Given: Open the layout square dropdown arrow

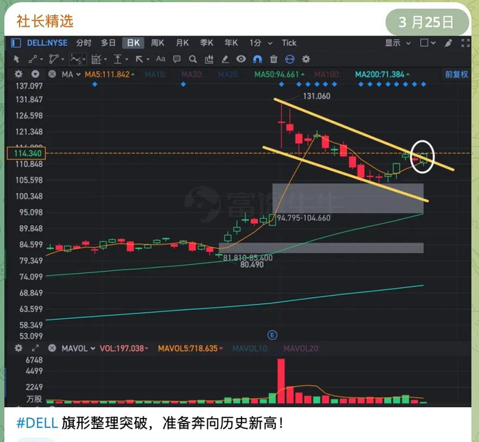Looking at the screenshot, I should (433, 43).
